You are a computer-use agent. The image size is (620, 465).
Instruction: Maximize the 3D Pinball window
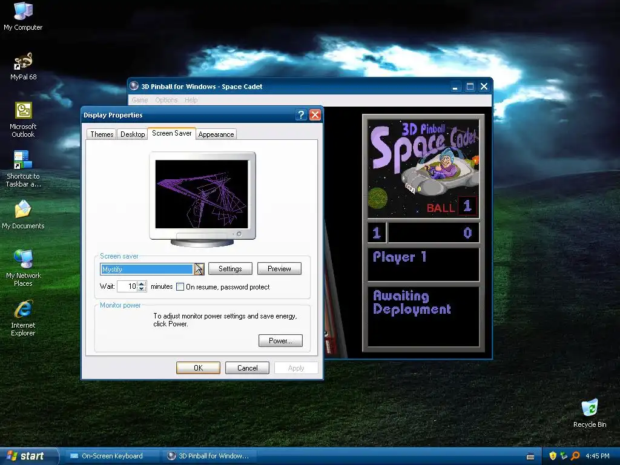470,87
